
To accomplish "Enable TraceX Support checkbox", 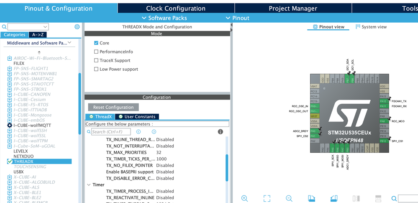I will click(96, 61).
